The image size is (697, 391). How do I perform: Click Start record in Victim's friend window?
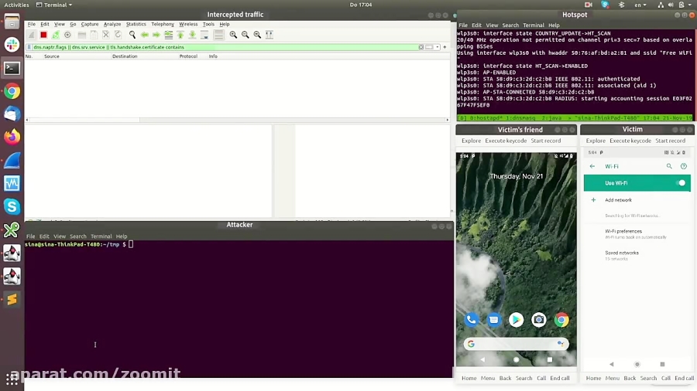545,141
